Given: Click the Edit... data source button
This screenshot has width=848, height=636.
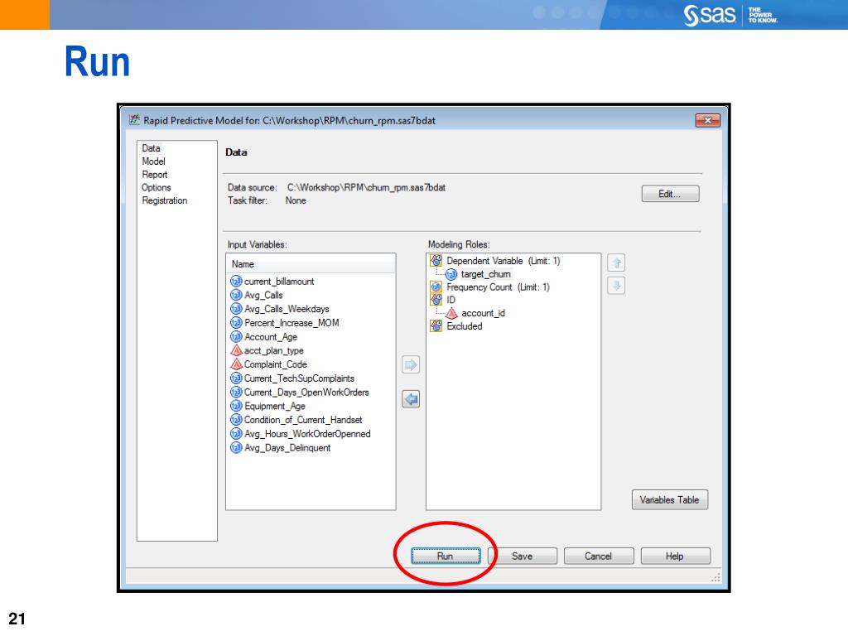Looking at the screenshot, I should [671, 194].
